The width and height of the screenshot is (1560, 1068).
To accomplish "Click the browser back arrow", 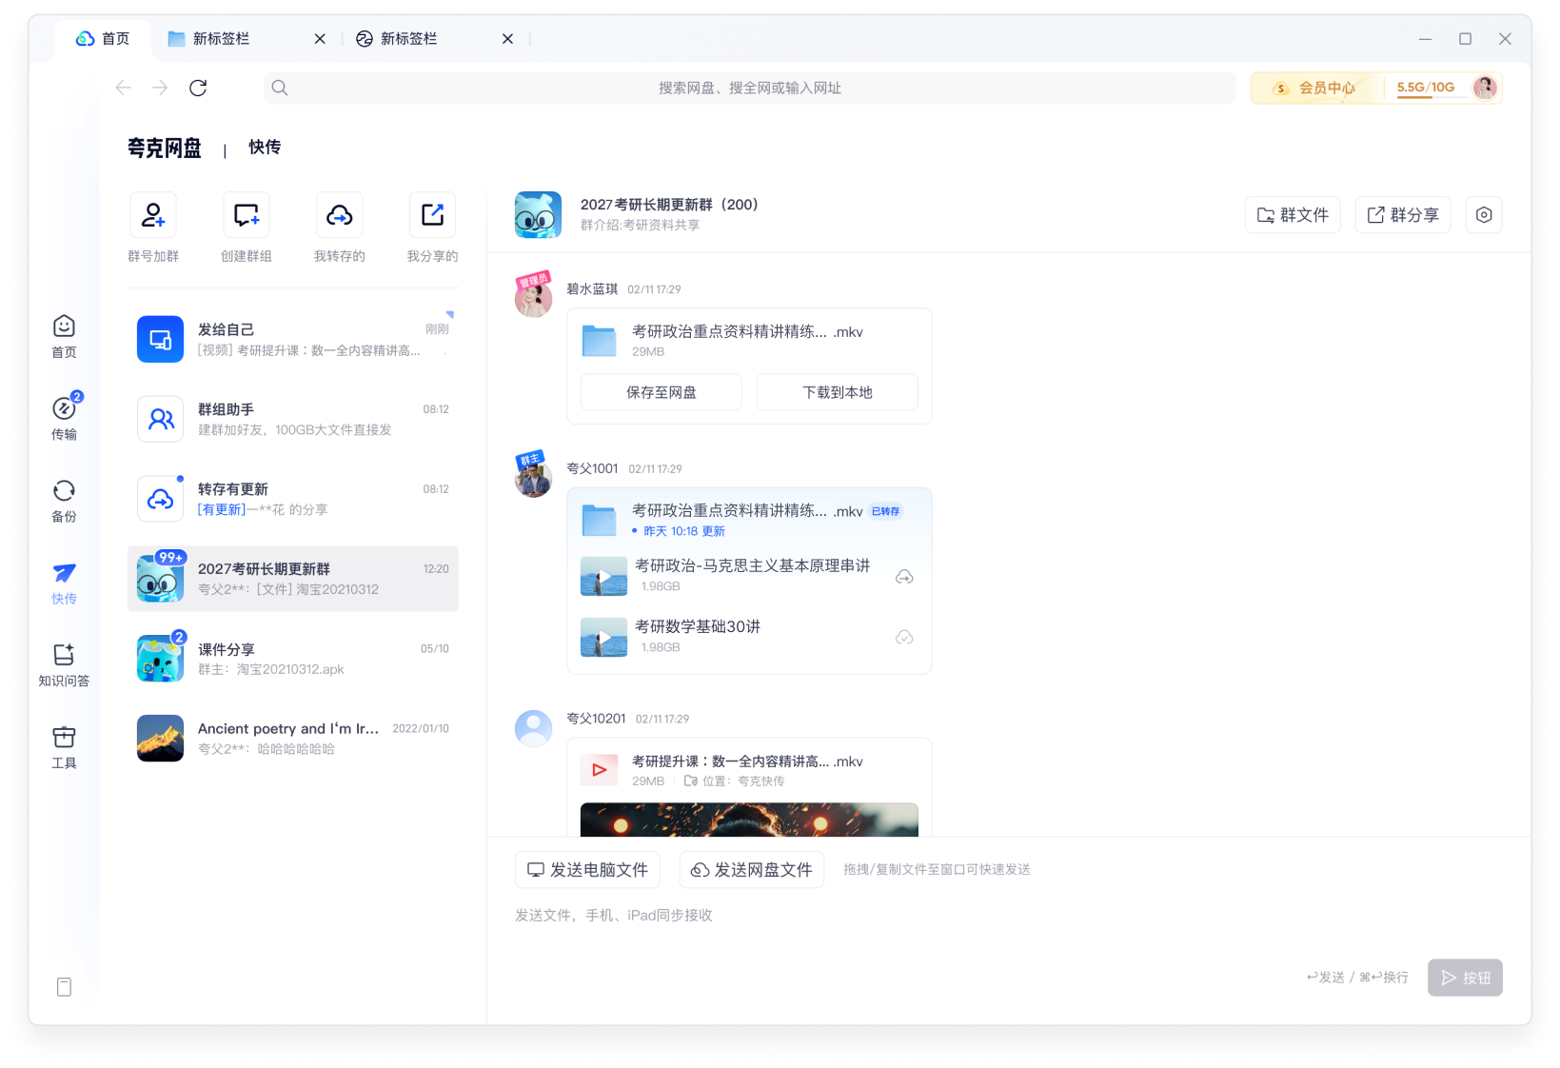I will pos(123,88).
